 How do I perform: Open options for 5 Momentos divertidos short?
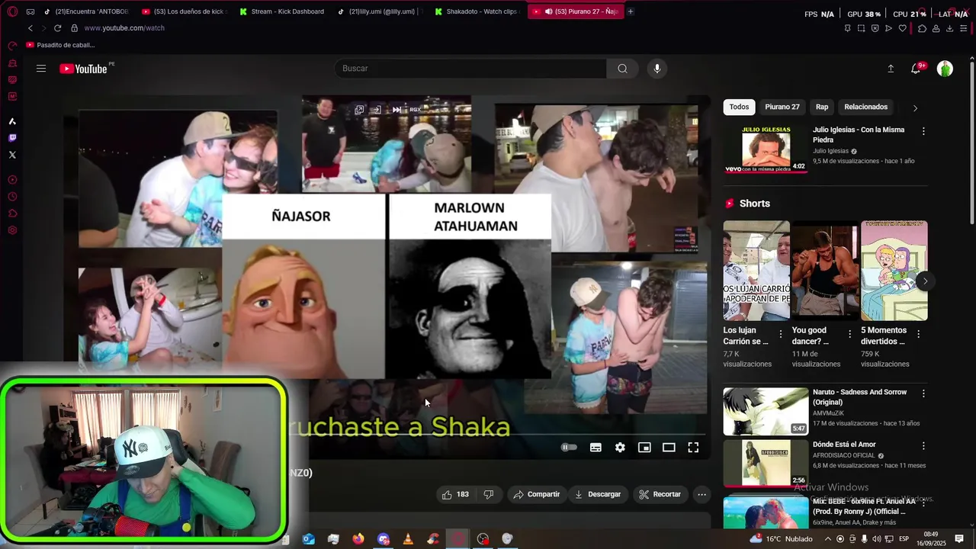tap(918, 334)
